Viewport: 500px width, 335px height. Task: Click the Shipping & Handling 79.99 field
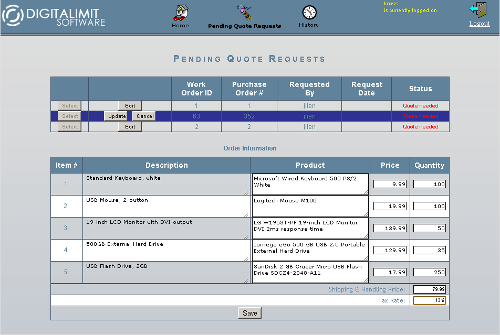430,289
